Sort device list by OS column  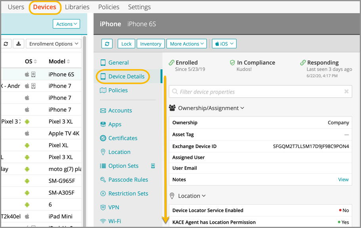coord(31,61)
